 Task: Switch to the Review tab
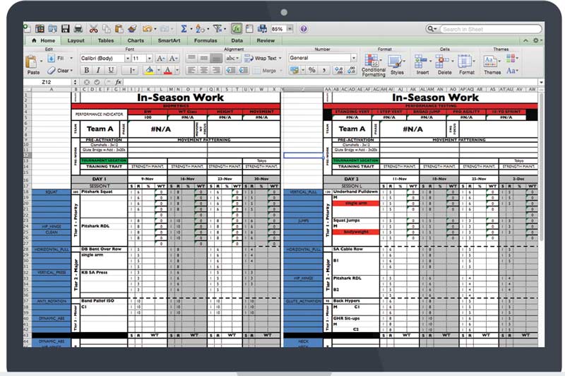(266, 41)
